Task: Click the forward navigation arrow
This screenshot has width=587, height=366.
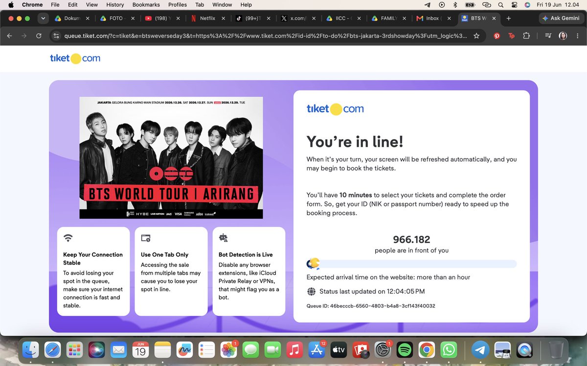Action: (24, 36)
